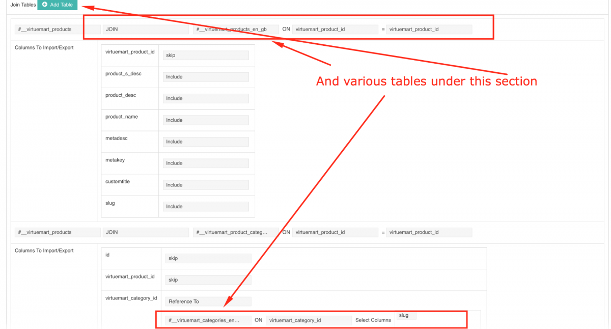
Task: Click the plus icon on Add Table
Action: 45,5
